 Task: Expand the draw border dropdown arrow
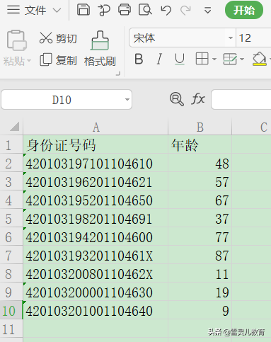click(242, 59)
